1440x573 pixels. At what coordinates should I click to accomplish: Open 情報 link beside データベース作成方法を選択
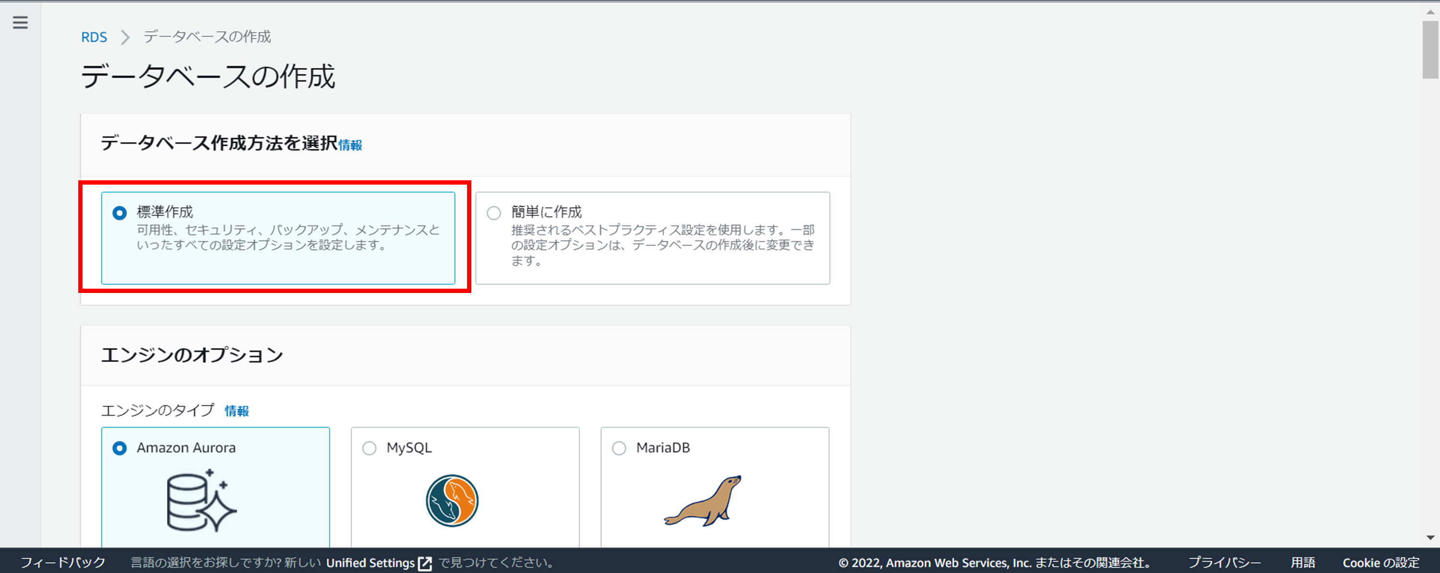[350, 145]
